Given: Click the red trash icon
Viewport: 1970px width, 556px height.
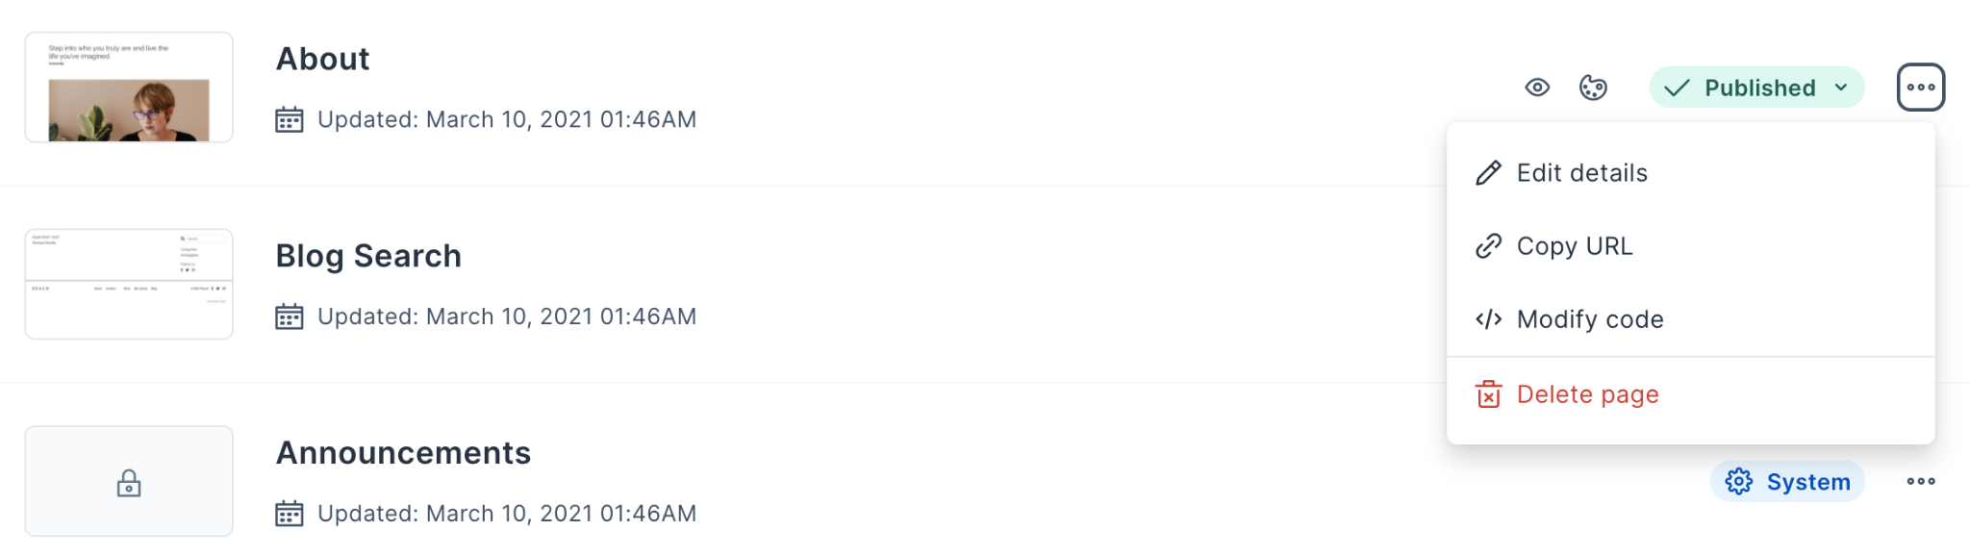Looking at the screenshot, I should tap(1488, 394).
